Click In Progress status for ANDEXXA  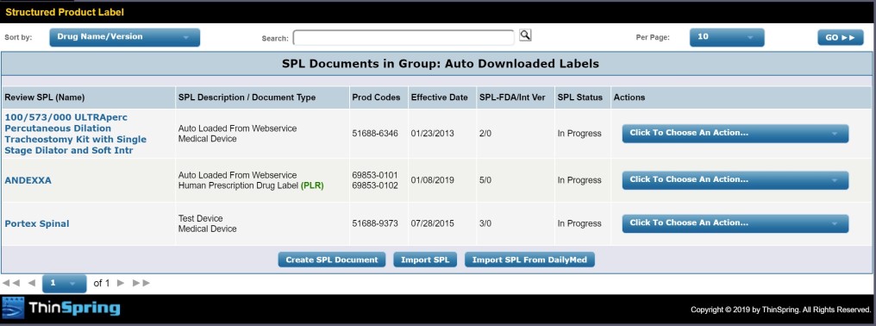pos(579,180)
